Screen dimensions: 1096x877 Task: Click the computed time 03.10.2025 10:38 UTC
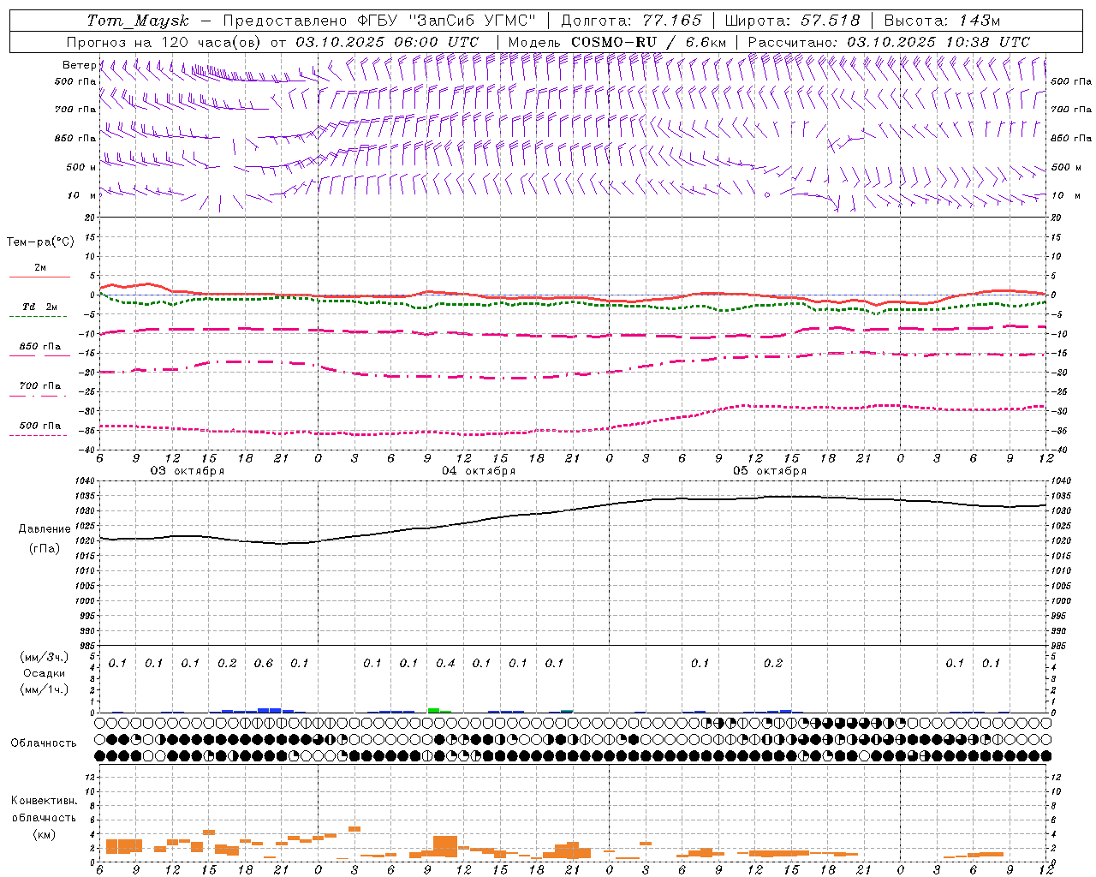(938, 42)
